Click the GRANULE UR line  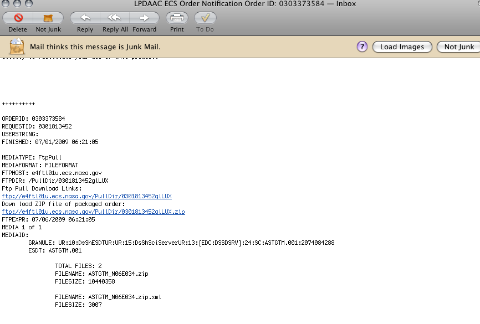(x=181, y=243)
